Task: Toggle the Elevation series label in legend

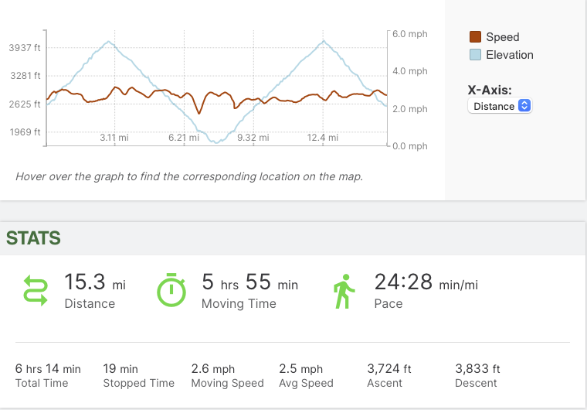Action: (509, 55)
